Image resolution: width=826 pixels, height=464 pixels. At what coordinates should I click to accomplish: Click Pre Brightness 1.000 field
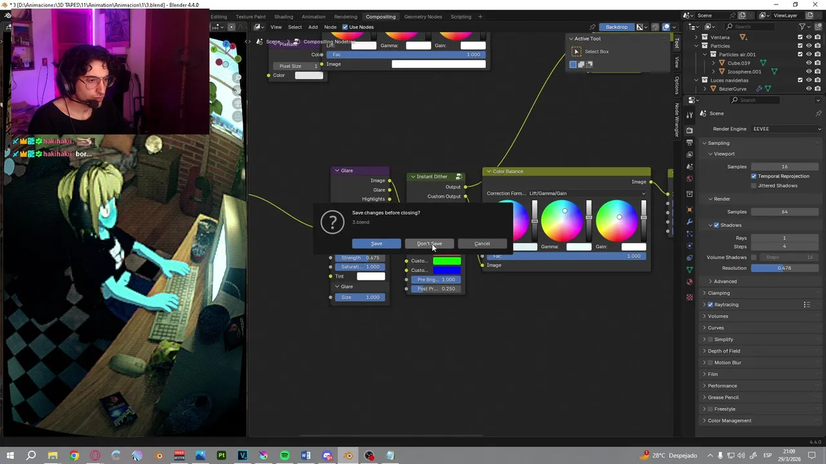[436, 280]
